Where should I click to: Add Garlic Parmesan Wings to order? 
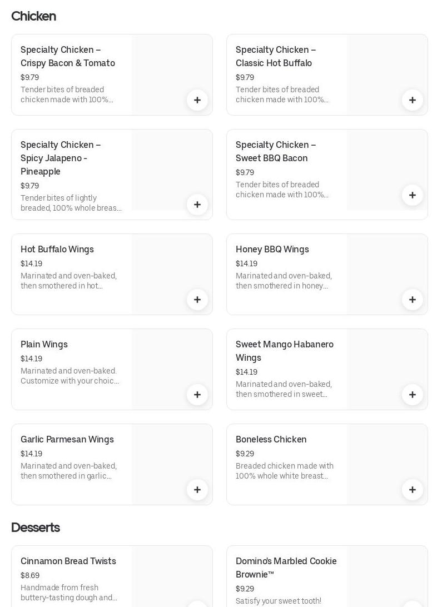click(197, 490)
